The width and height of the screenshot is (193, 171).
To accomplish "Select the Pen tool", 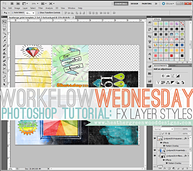I will pos(4,77).
